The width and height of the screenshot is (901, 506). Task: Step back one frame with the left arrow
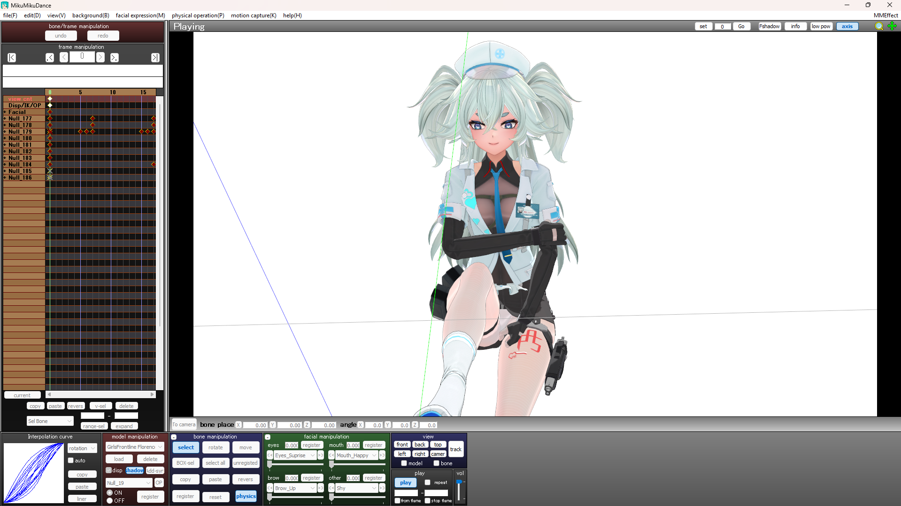(x=64, y=57)
